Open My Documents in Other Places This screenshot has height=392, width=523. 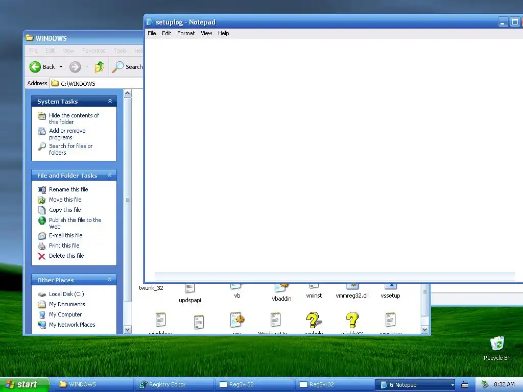click(x=67, y=304)
